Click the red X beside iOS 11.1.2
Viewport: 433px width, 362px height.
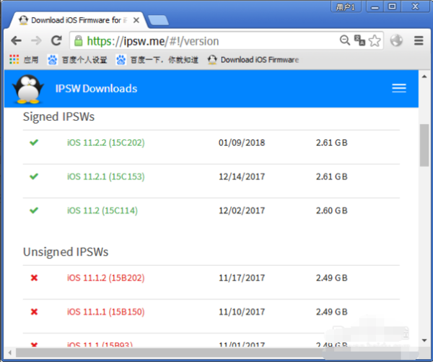pos(34,277)
